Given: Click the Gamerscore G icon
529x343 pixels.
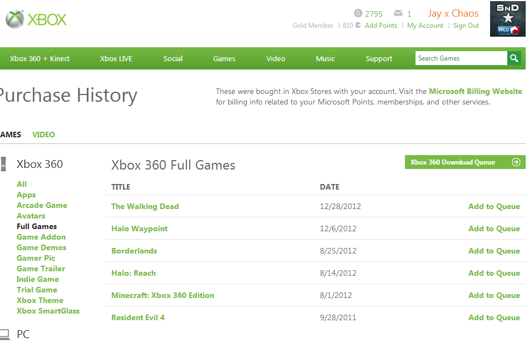Looking at the screenshot, I should [358, 13].
